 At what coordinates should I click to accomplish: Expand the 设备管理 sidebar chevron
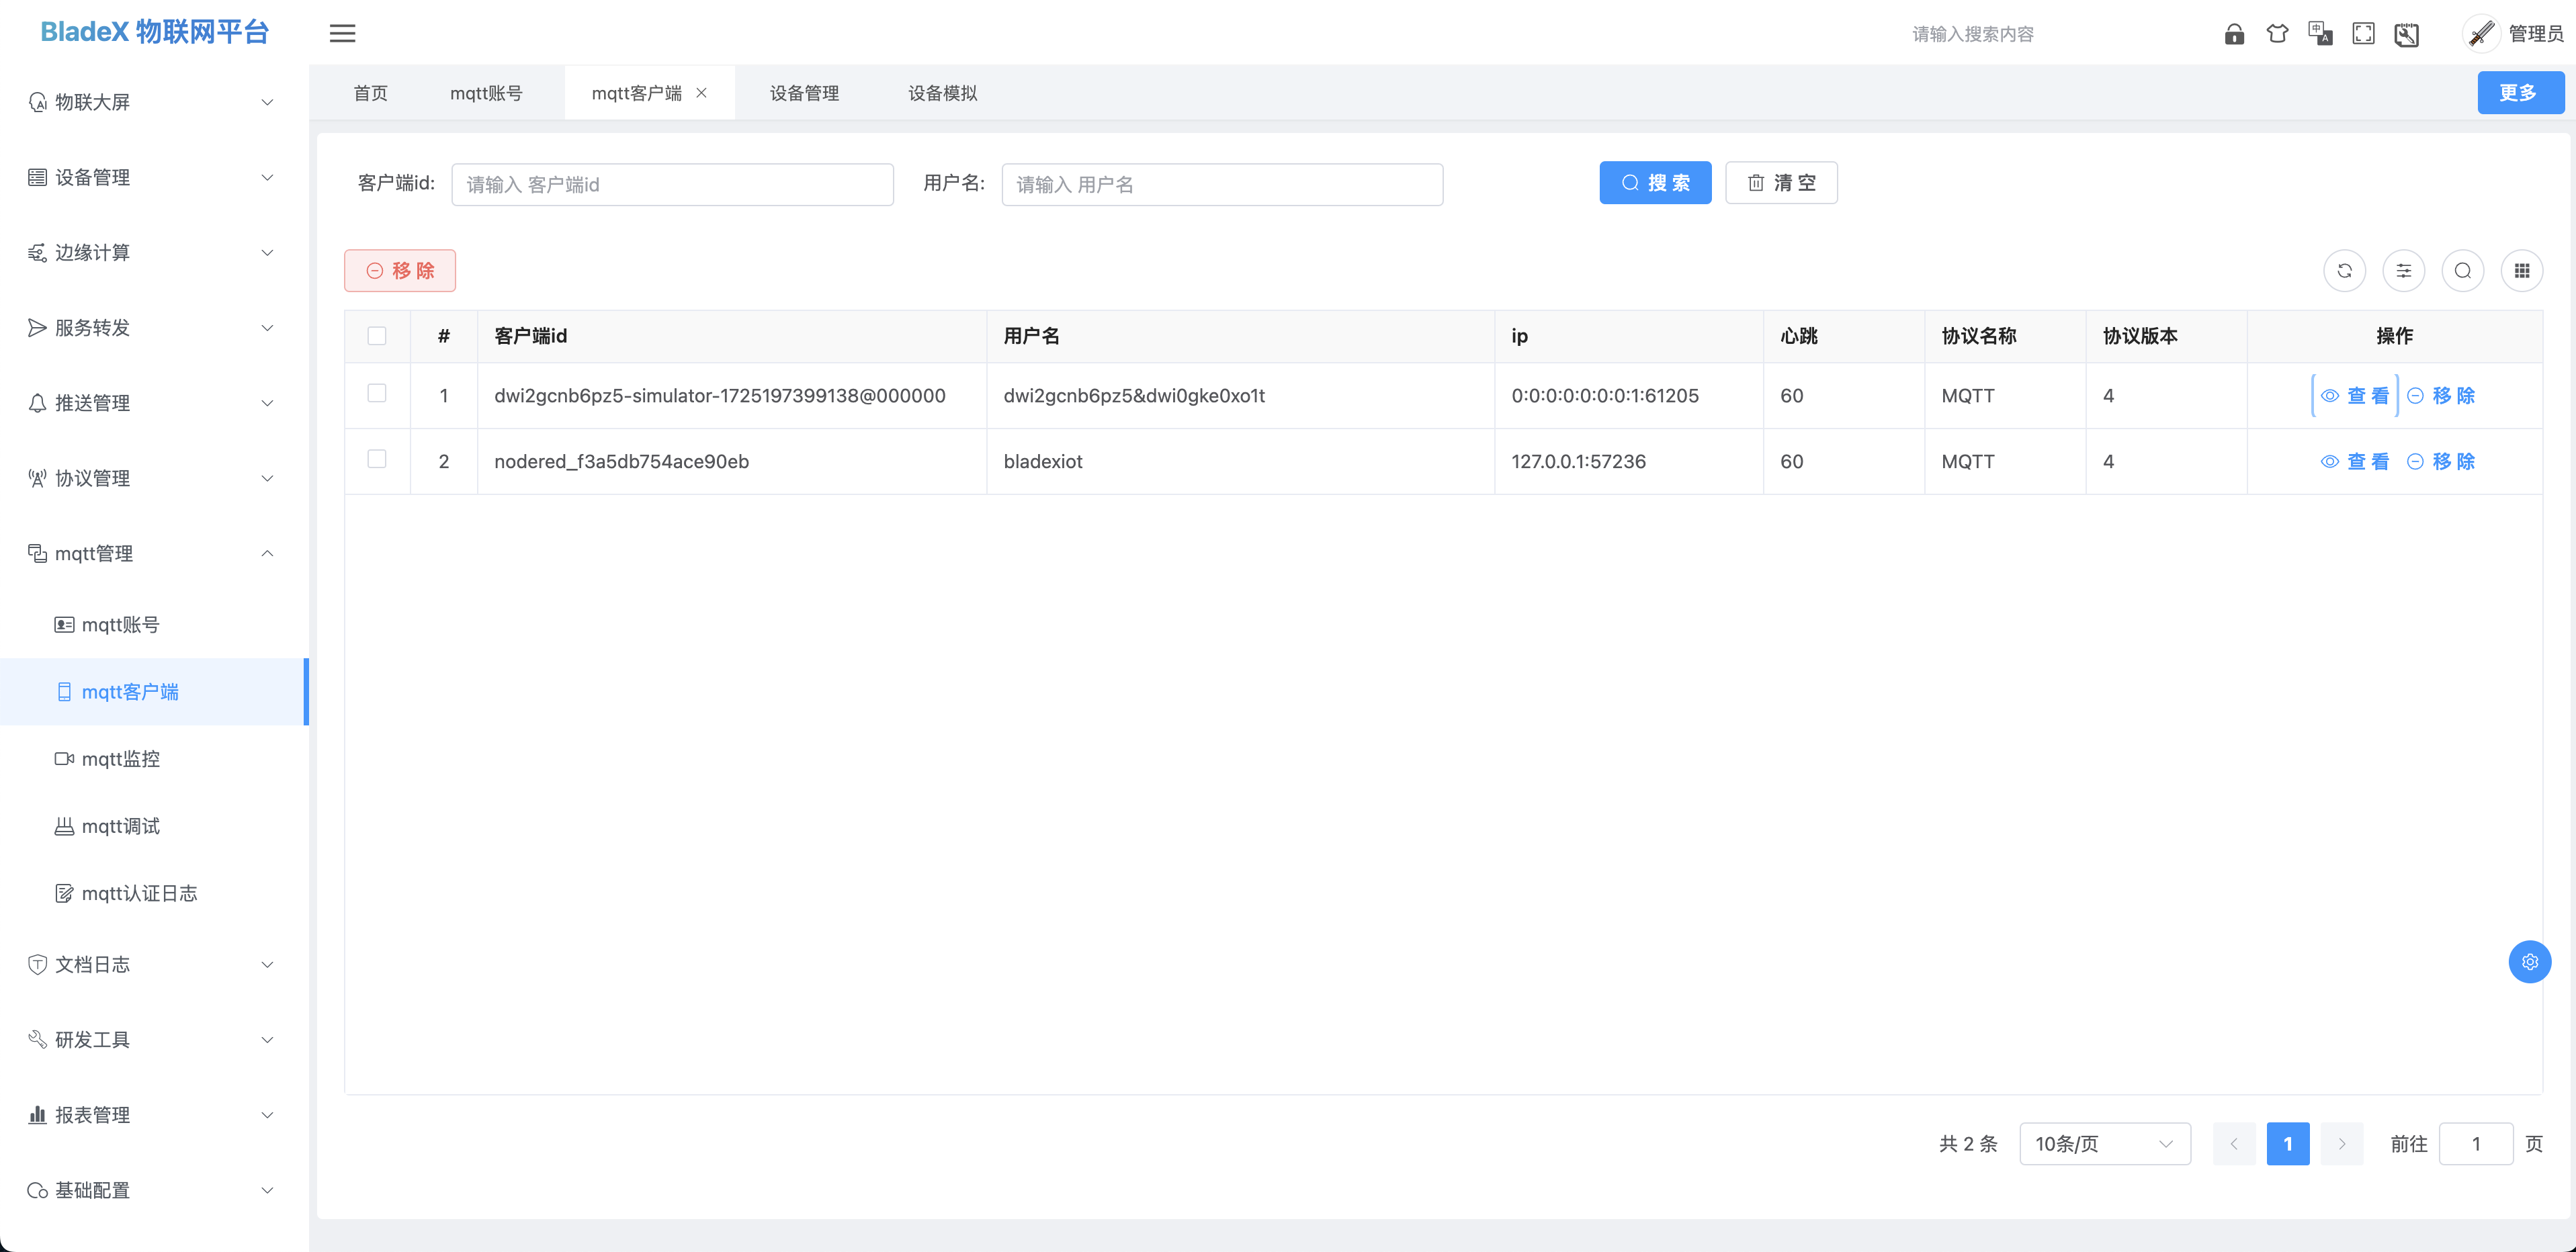267,177
